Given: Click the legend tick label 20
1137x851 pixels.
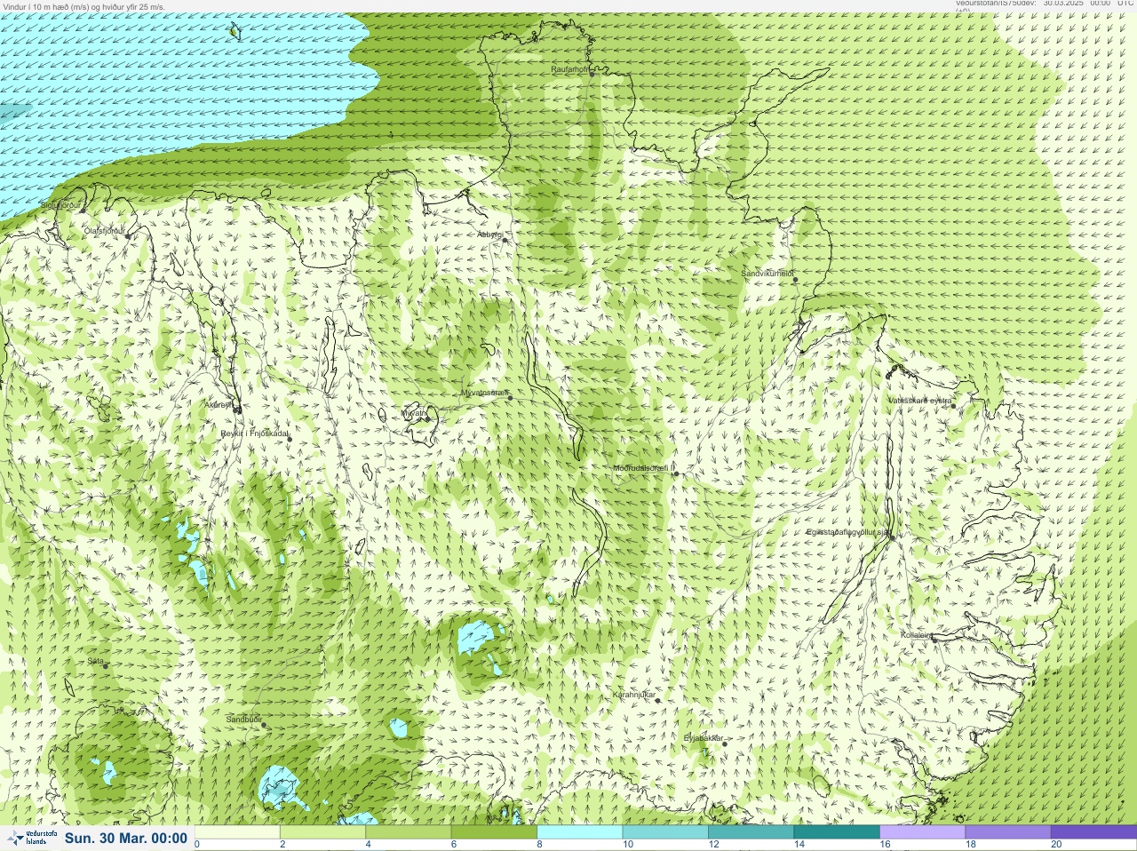Looking at the screenshot, I should (x=1056, y=845).
